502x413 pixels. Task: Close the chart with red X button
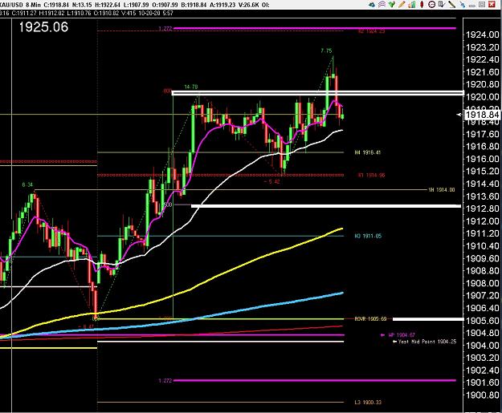tap(492, 4)
